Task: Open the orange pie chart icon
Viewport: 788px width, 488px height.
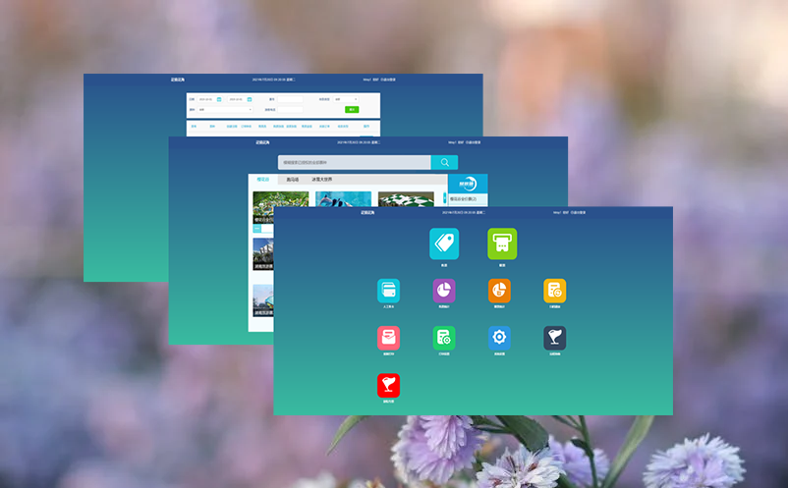Action: coord(499,291)
